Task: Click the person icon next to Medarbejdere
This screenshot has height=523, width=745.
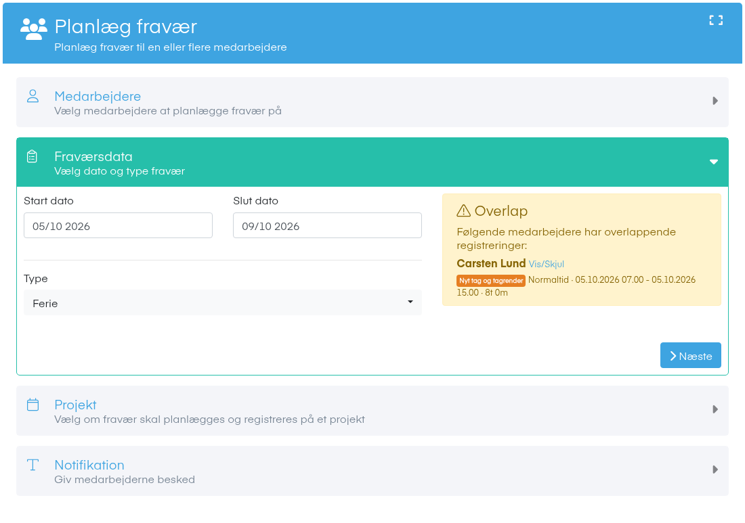Action: coord(33,96)
